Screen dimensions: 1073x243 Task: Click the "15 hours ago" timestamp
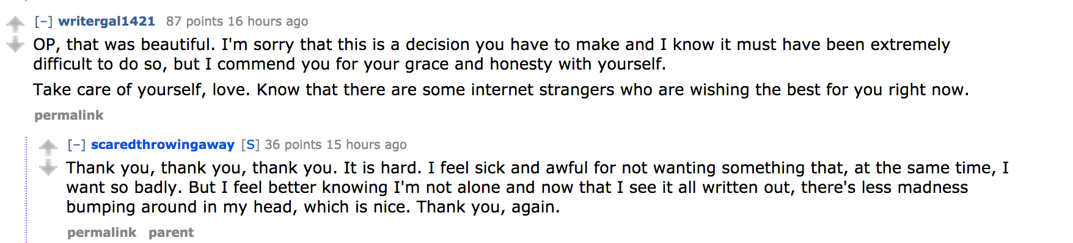click(x=366, y=145)
